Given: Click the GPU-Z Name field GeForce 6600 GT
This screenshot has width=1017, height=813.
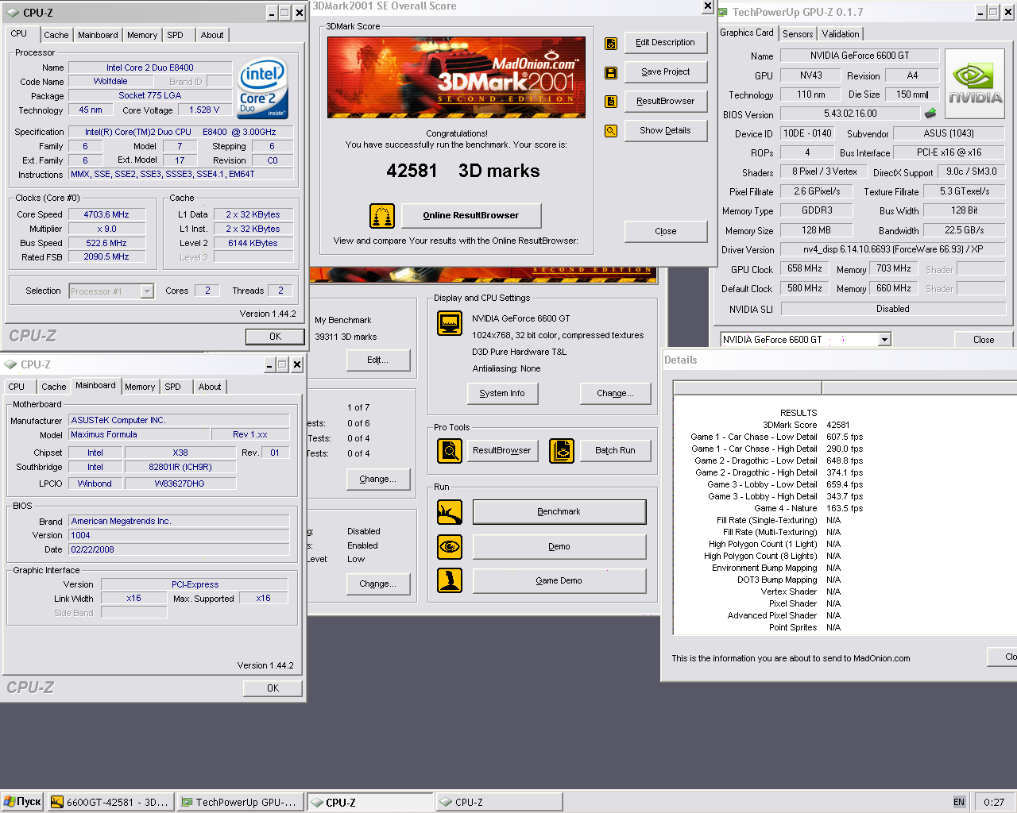Looking at the screenshot, I should (x=860, y=56).
